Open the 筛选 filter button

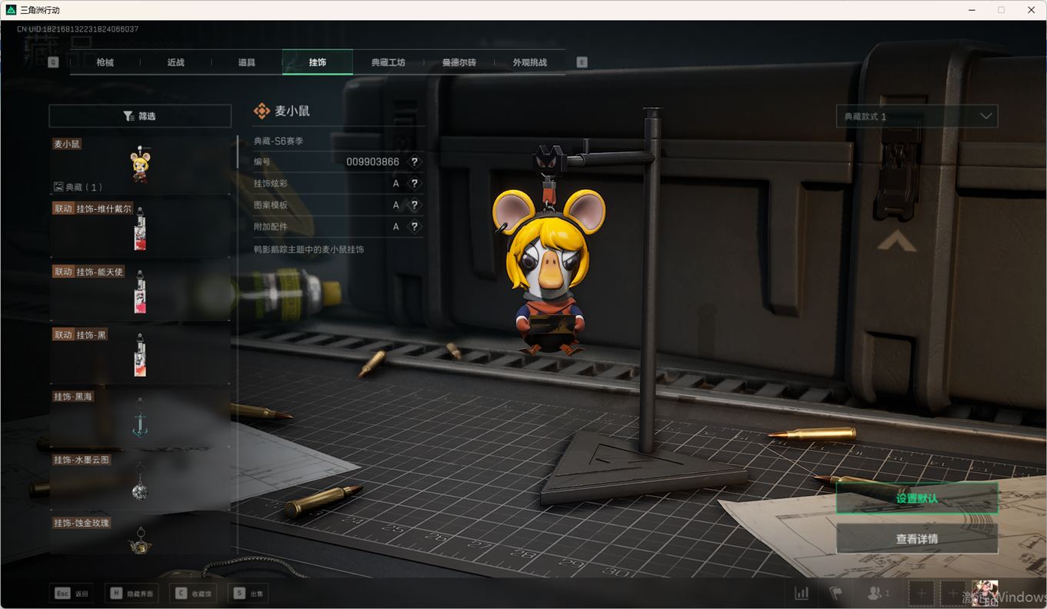[x=140, y=116]
